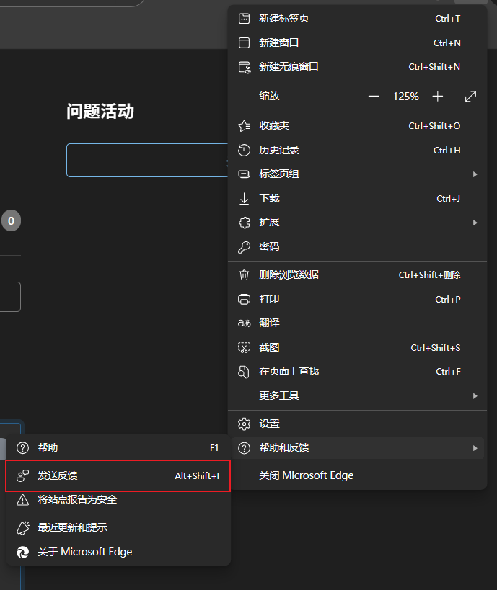
Task: Click the 问题活动 heading text
Action: pyautogui.click(x=100, y=112)
